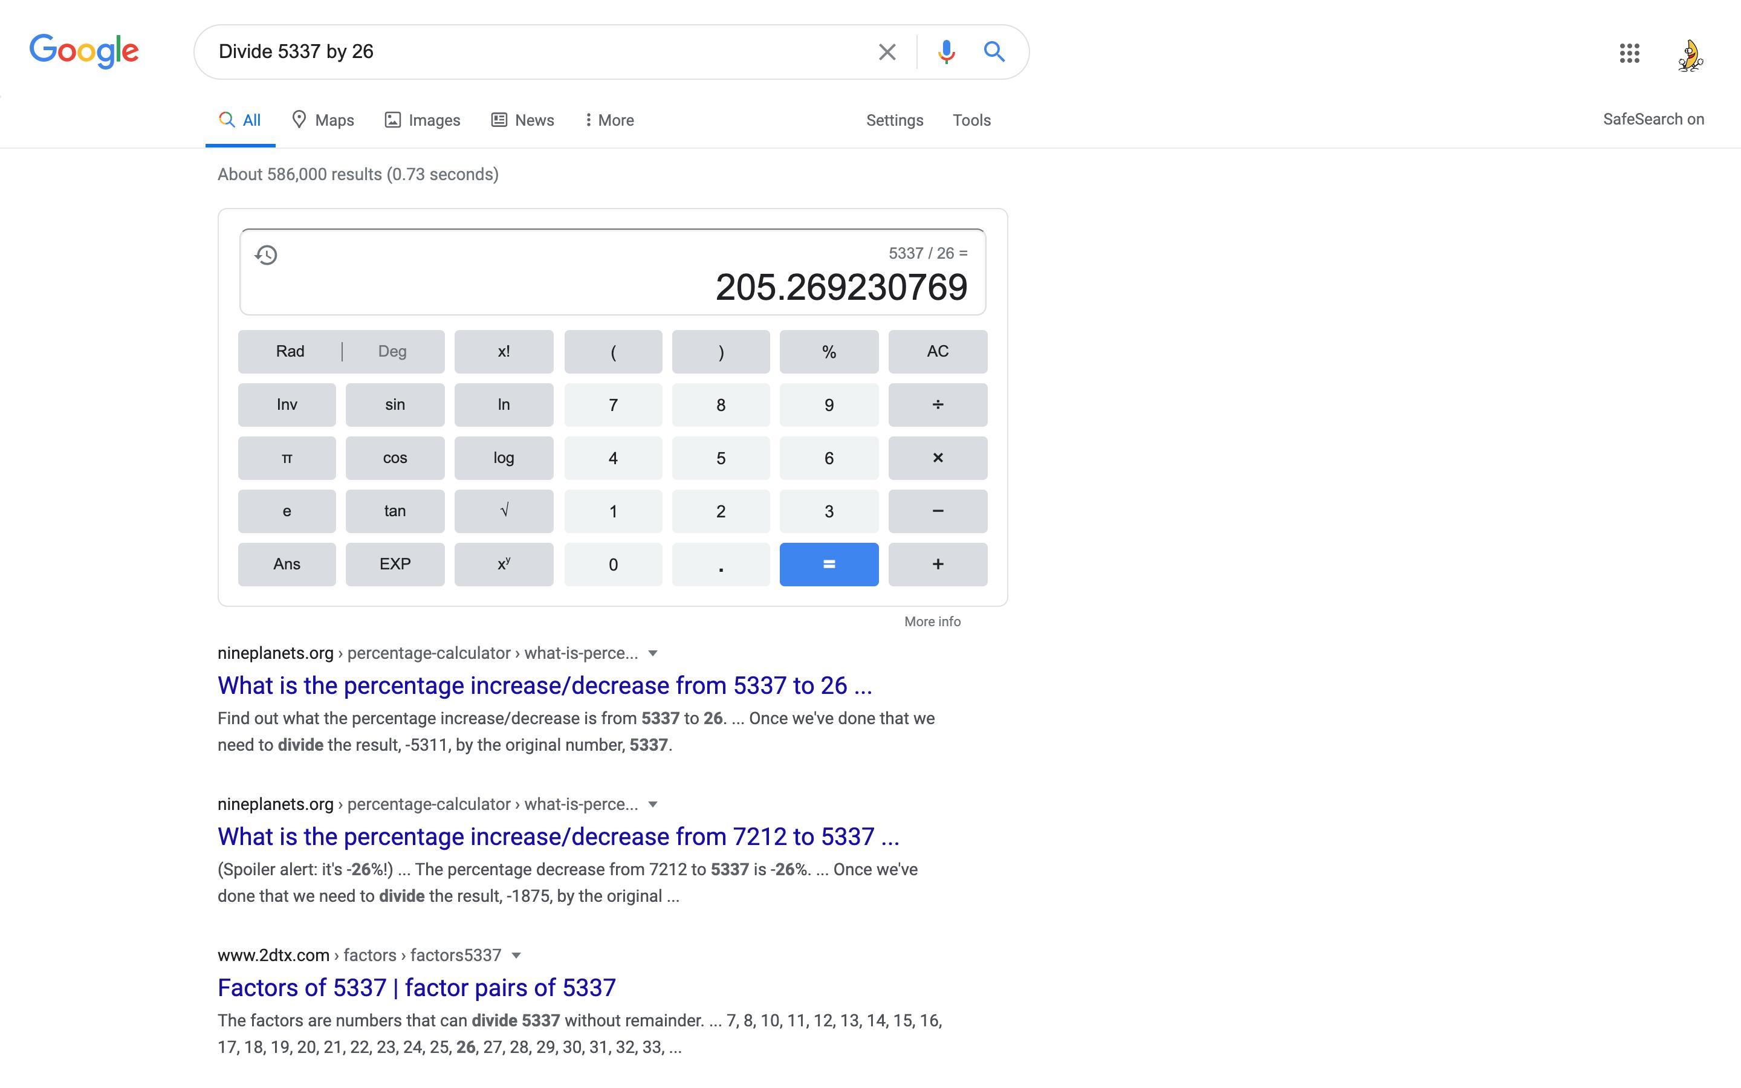Open dropdown arrow beside first nineplanets result
1741x1088 pixels.
click(x=652, y=653)
